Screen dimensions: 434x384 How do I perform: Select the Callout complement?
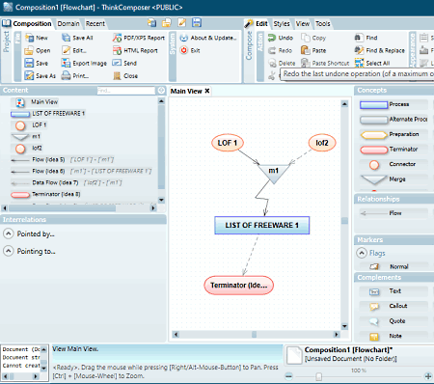coord(393,306)
